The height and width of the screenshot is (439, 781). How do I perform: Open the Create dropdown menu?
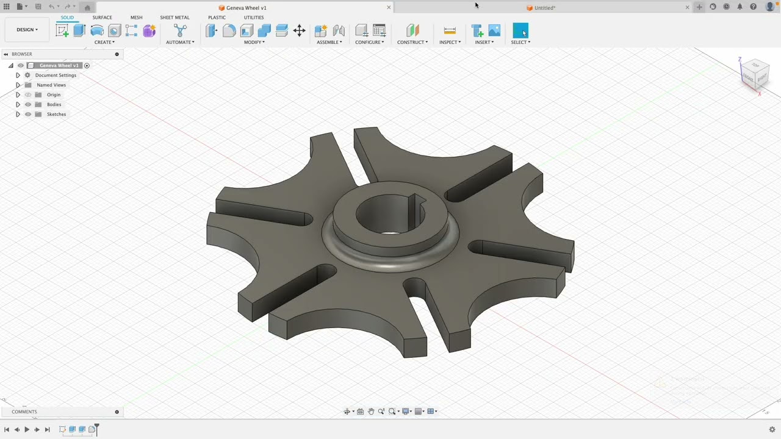[x=104, y=42]
